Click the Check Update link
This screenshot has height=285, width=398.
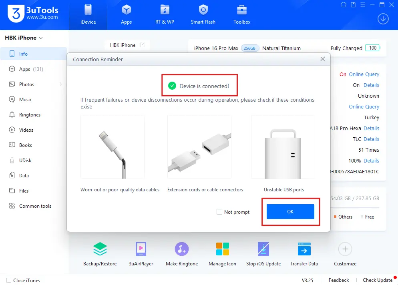coord(377,280)
